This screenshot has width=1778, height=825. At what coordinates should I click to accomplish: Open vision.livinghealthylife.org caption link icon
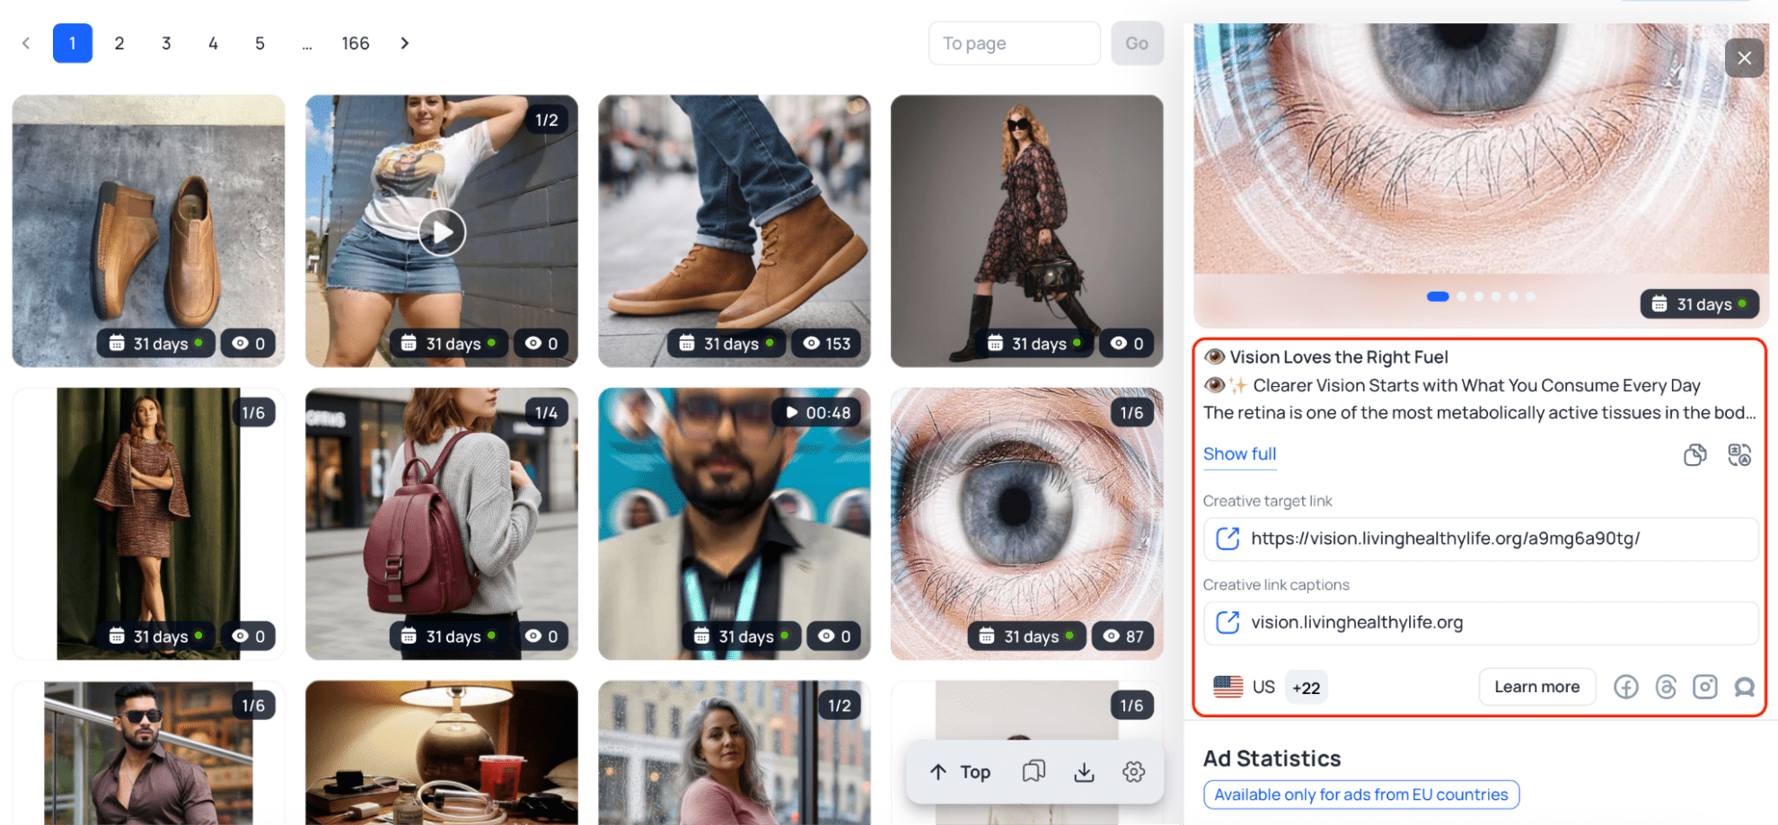point(1227,622)
